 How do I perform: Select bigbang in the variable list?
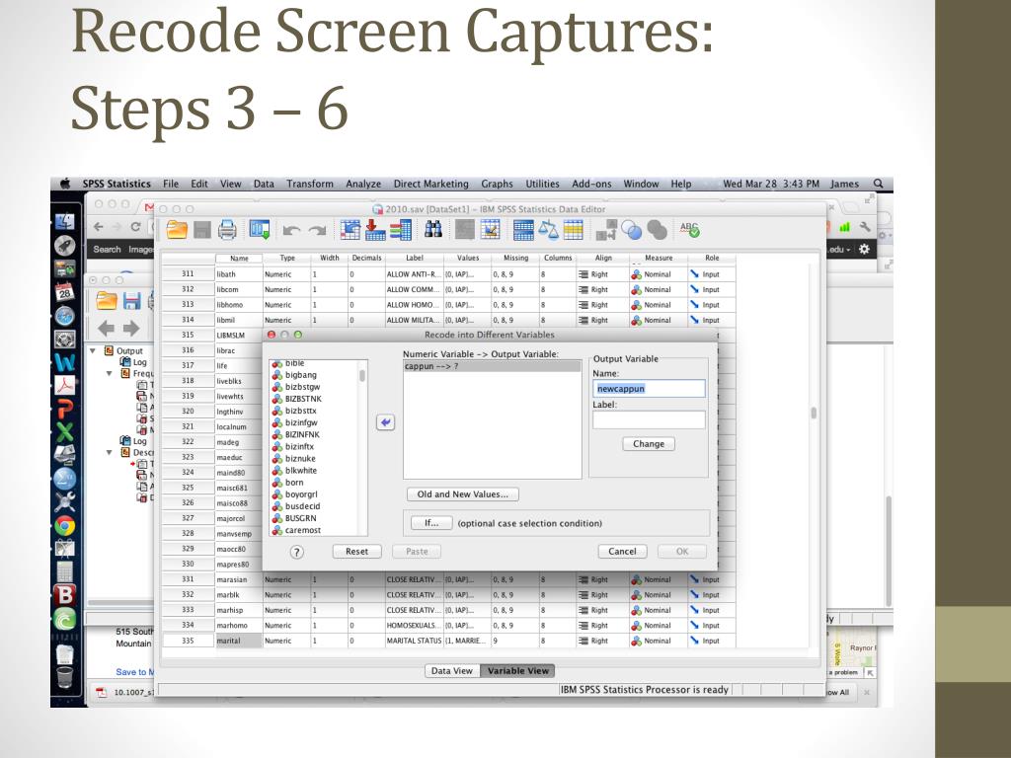pyautogui.click(x=301, y=375)
